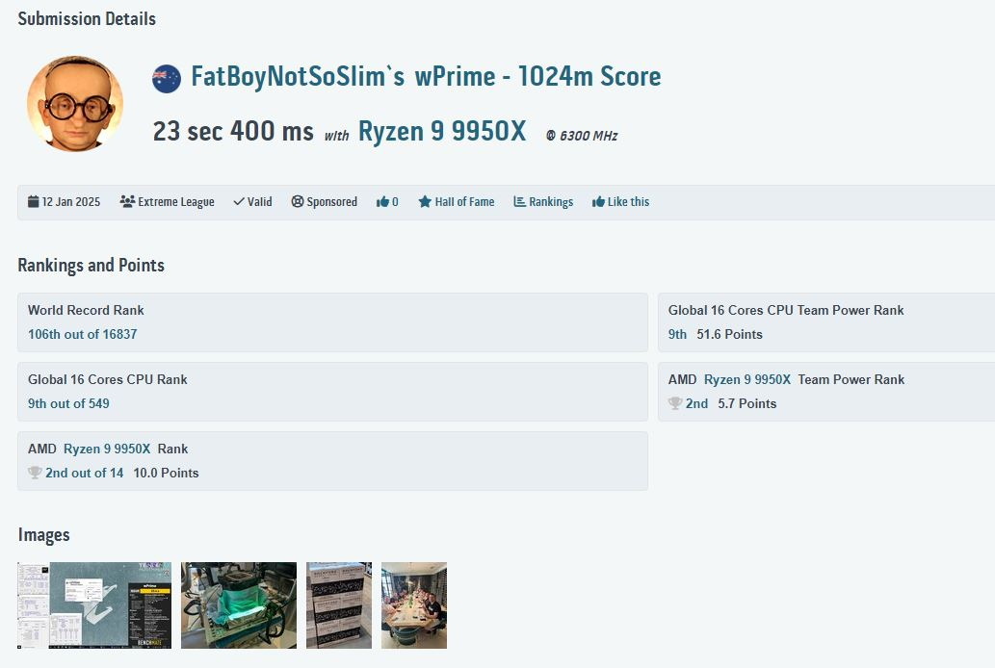The width and height of the screenshot is (995, 668).
Task: Click the Like this thumbs-up icon
Action: coord(598,202)
